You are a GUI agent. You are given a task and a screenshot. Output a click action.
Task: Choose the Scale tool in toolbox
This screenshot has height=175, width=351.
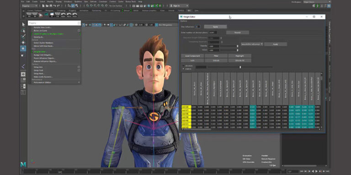click(x=22, y=55)
